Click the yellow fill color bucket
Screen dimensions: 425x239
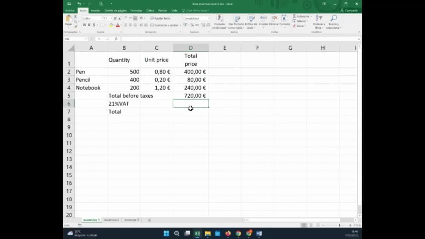click(111, 25)
